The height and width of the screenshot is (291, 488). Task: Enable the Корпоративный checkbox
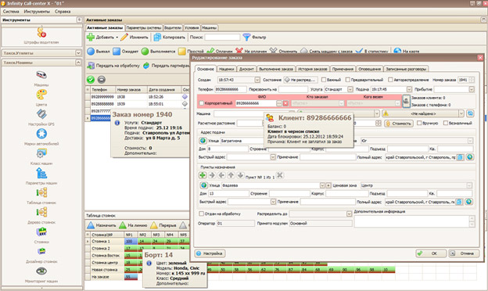point(201,103)
